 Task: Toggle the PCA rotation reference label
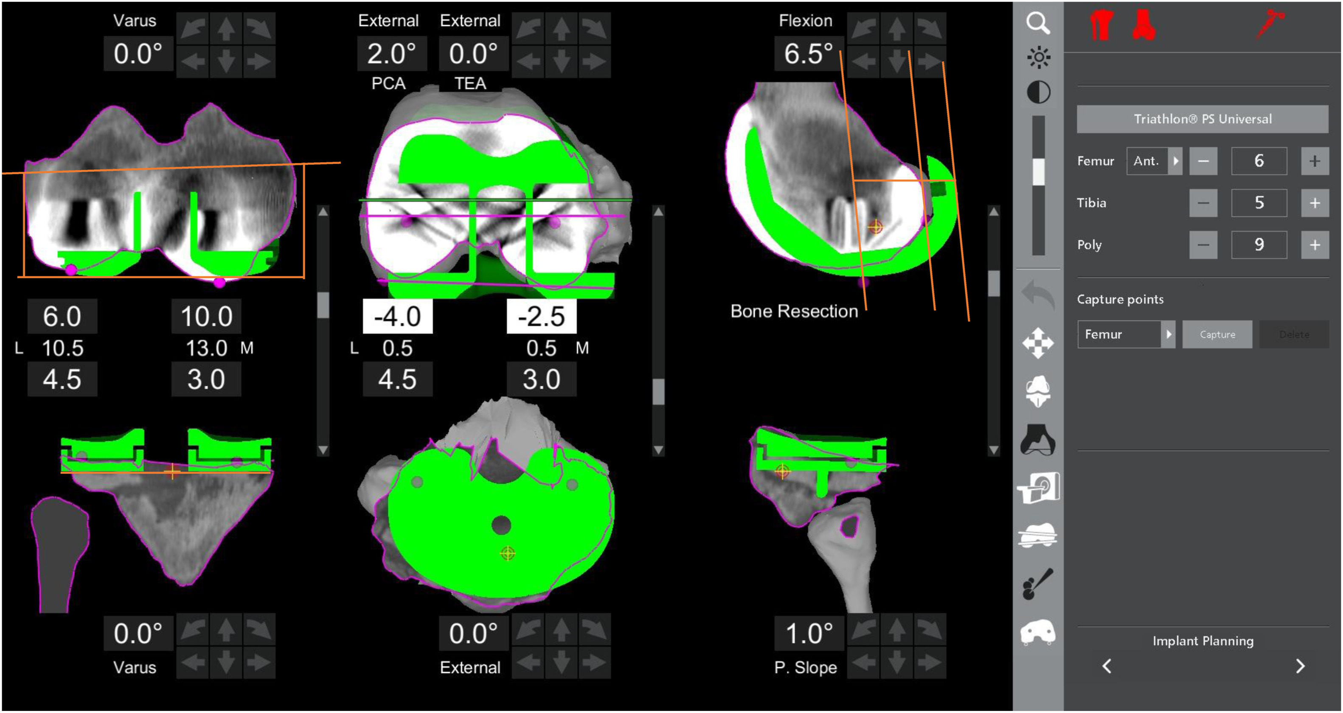coord(388,83)
